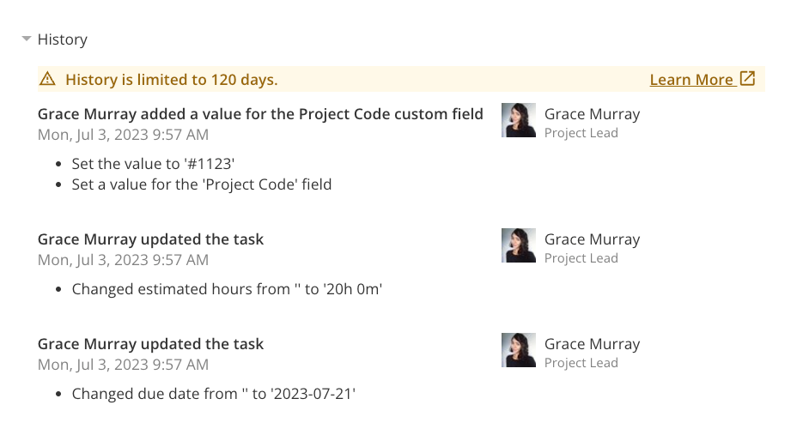
Task: Click the Project Lead label under the first name
Action: click(581, 133)
